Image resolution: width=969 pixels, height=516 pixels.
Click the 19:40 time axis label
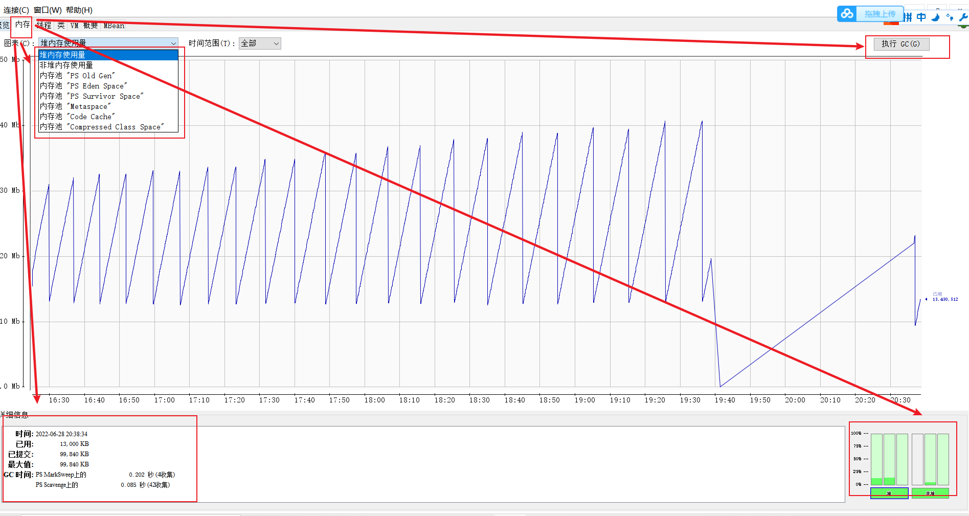[725, 400]
